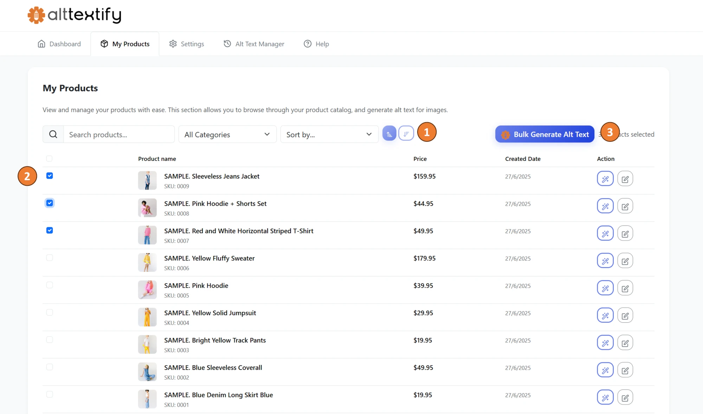The width and height of the screenshot is (703, 414).
Task: Expand the Sort by dropdown
Action: [329, 134]
